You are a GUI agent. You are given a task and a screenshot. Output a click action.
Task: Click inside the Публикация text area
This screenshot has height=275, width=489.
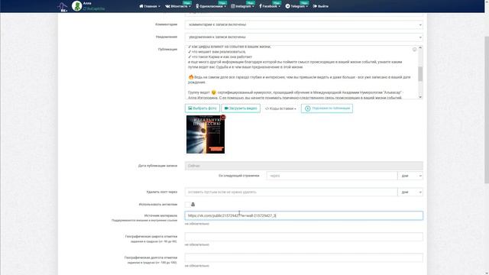[x=301, y=73]
